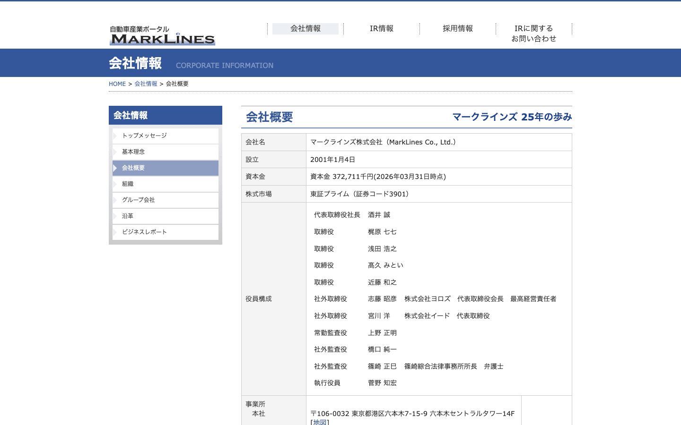Open トップメッセージ in sidebar
This screenshot has width=681, height=425.
tap(166, 136)
